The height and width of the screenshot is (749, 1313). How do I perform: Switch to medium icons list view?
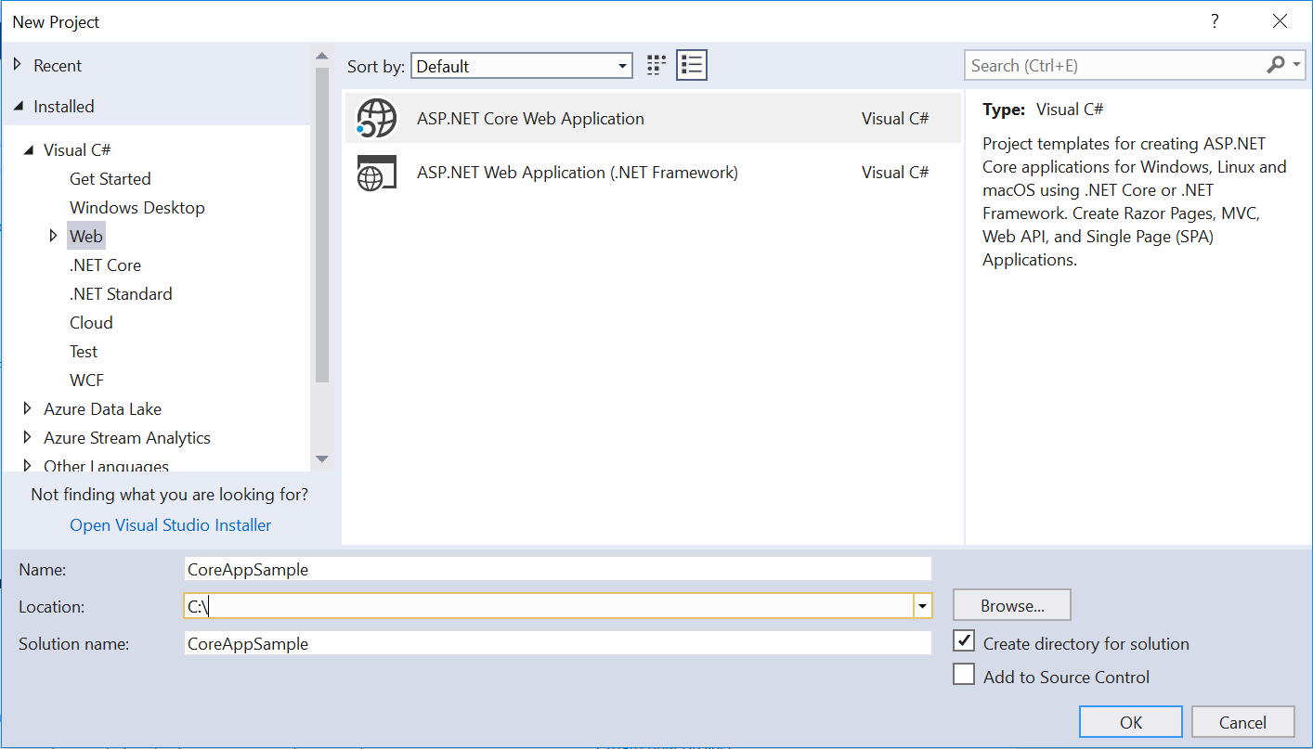692,65
